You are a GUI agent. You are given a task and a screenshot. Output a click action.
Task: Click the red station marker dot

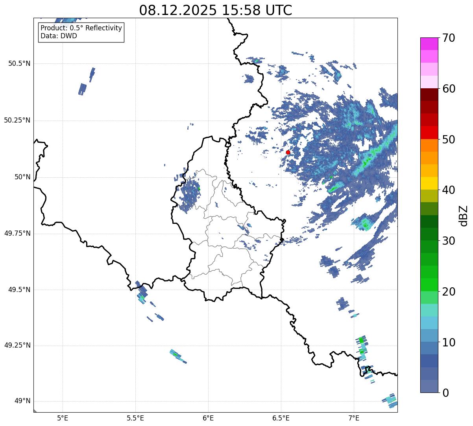(x=288, y=152)
